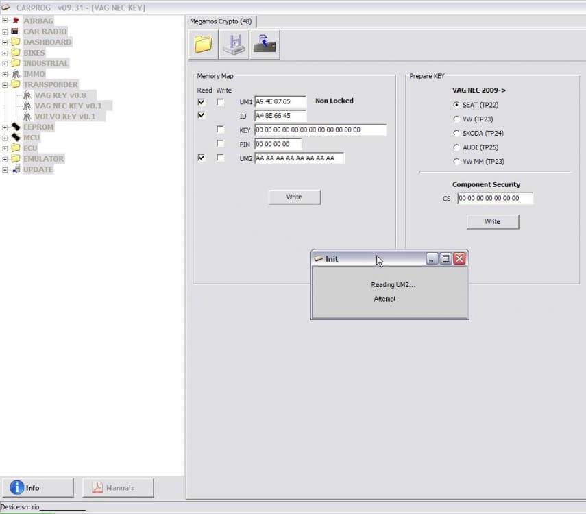Click the VOLVO KEY v0.1 icon
586x514 pixels.
click(x=27, y=117)
